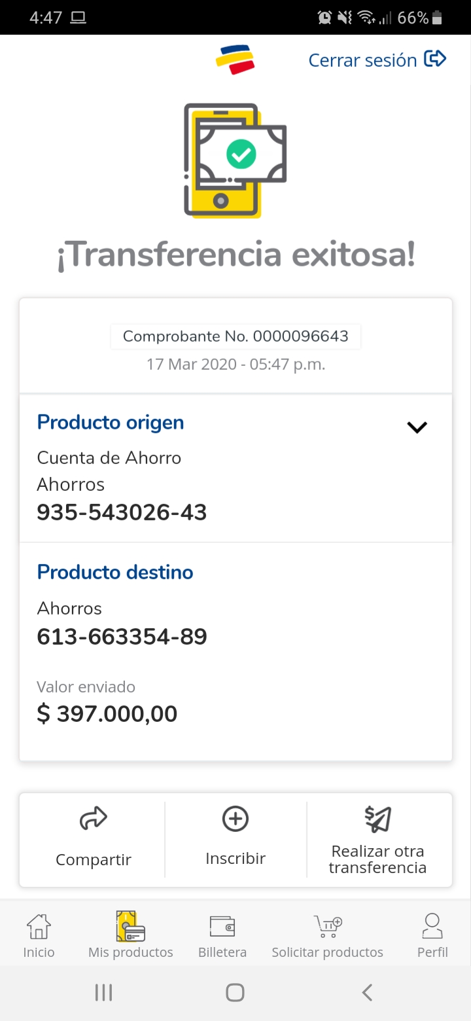Select the Billetera tab label
The image size is (471, 1021).
coord(222,952)
